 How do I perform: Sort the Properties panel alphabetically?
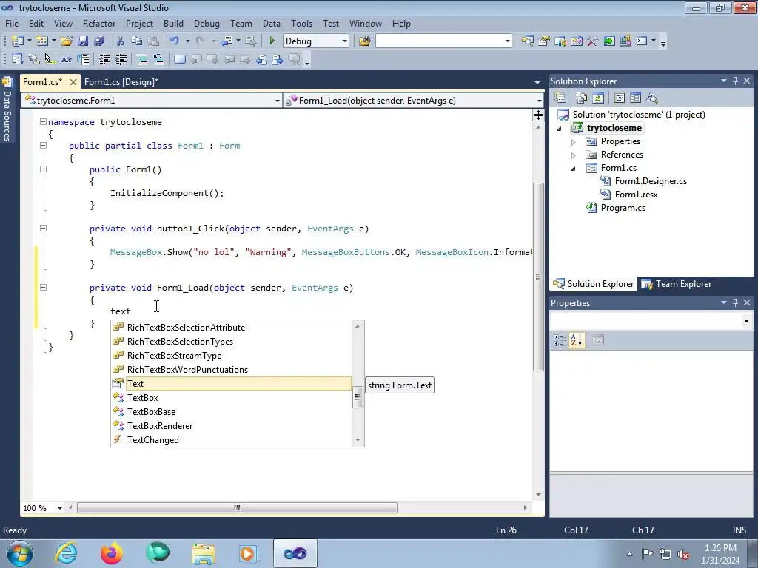pyautogui.click(x=576, y=340)
